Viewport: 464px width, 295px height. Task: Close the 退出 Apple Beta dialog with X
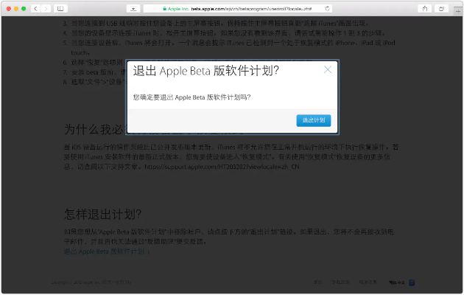[328, 70]
